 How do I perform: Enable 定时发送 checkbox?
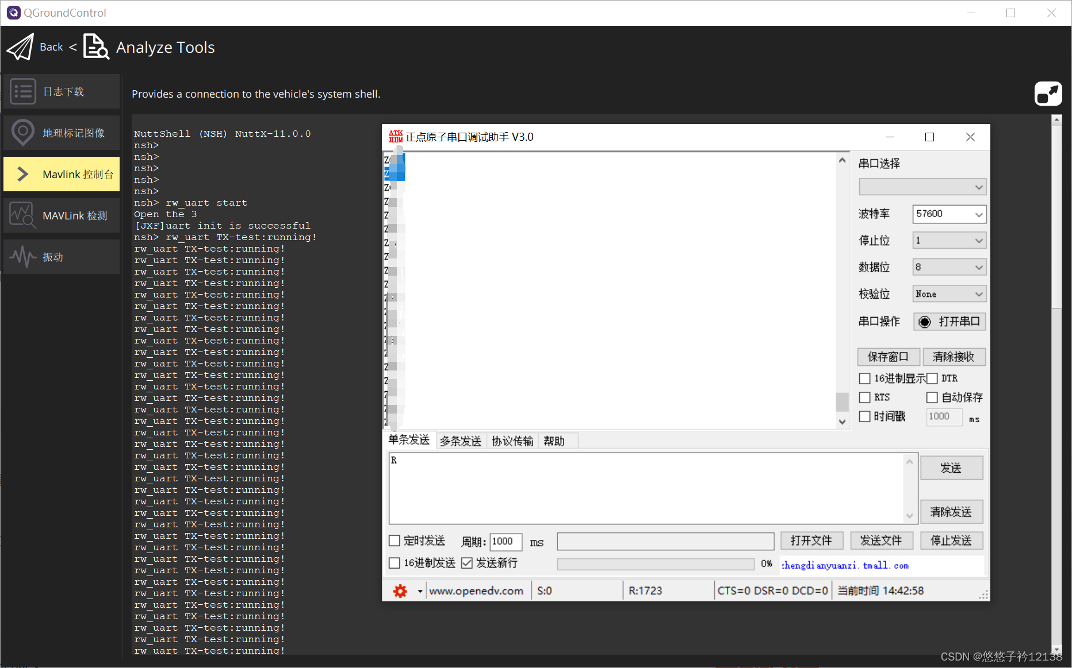click(395, 540)
